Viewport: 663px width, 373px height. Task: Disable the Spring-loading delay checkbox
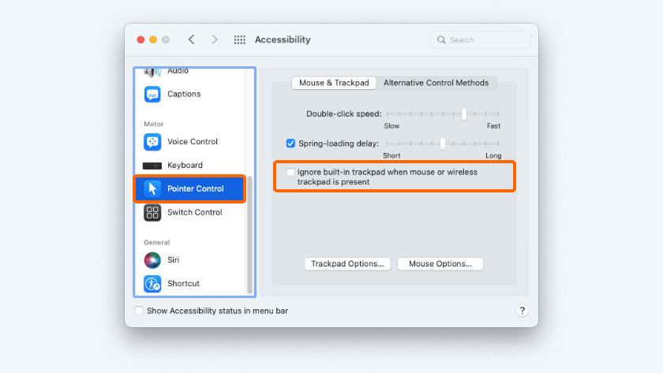point(290,144)
